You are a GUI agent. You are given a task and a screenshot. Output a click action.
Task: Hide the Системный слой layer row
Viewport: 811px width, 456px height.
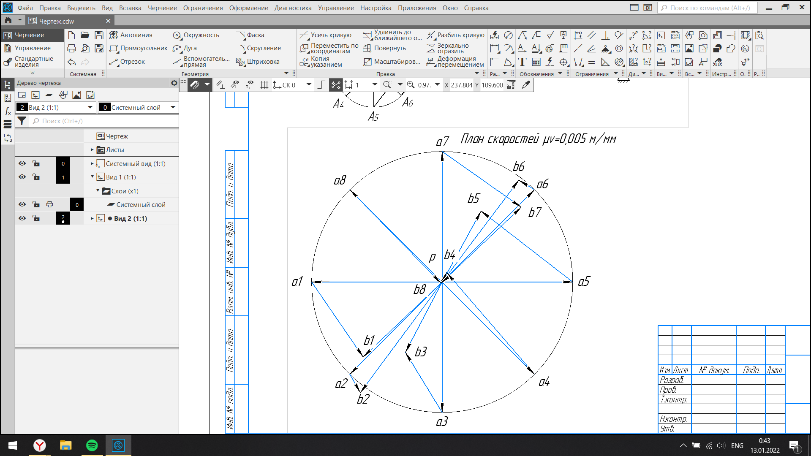[x=22, y=204]
